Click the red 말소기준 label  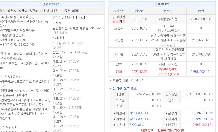tap(119, 21)
